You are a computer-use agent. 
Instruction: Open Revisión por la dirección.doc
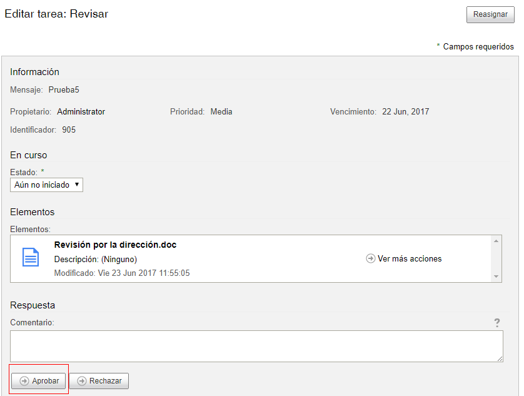pos(115,245)
